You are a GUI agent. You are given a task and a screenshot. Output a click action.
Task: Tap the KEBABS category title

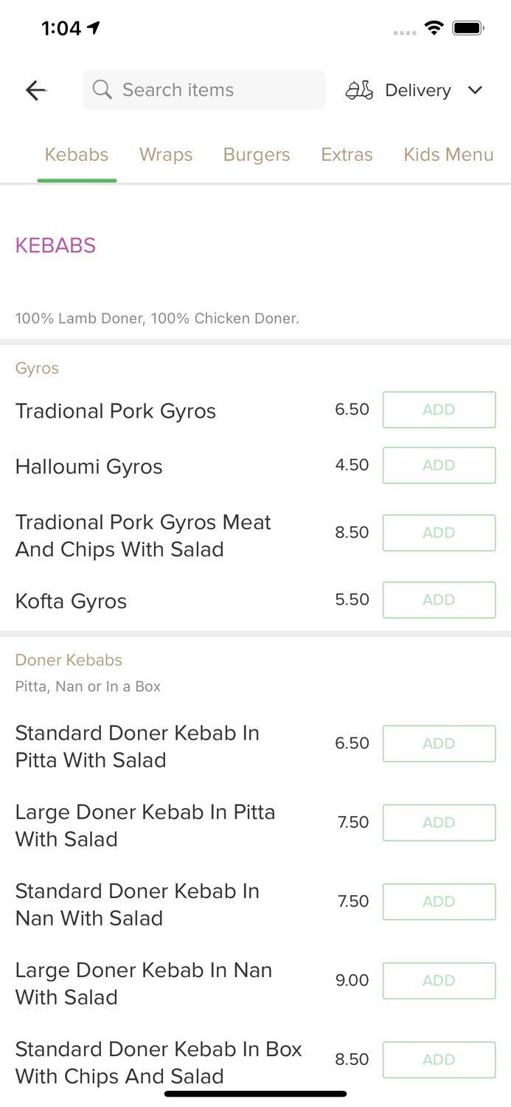[55, 245]
